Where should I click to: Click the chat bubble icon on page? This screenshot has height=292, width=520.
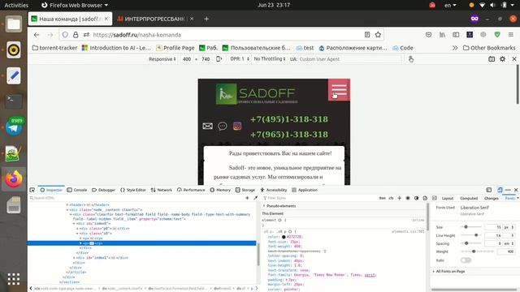point(223,127)
